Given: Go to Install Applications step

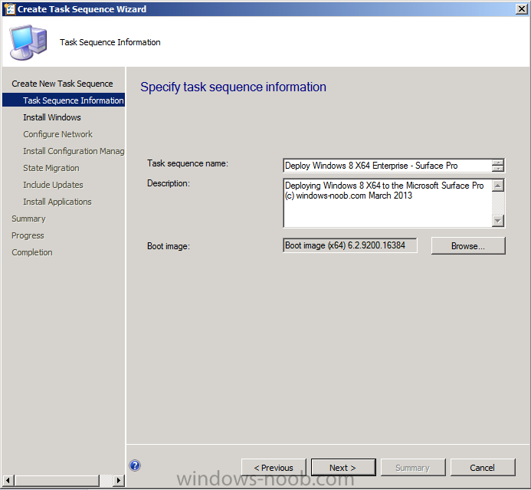Looking at the screenshot, I should pyautogui.click(x=57, y=202).
